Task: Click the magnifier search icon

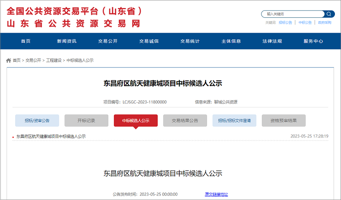Action: 328,14
